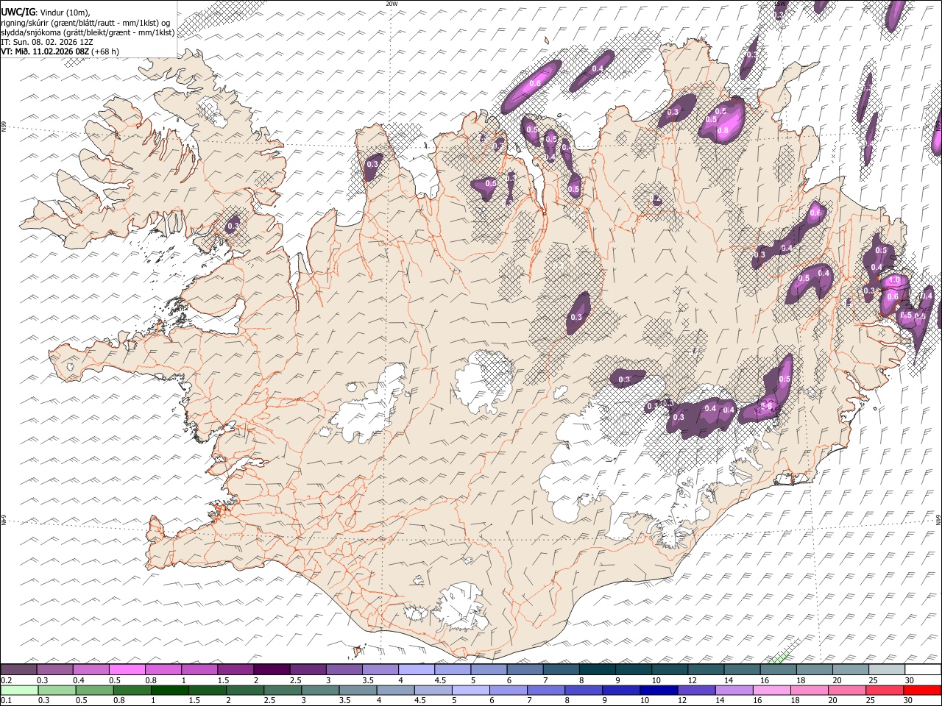Pick the 10 deep blue swatch, lower legend row
The image size is (942, 706).
click(658, 690)
